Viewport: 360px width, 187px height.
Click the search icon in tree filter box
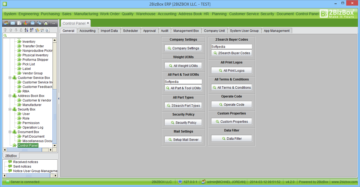(5, 35)
